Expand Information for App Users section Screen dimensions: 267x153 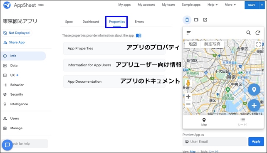(x=114, y=65)
